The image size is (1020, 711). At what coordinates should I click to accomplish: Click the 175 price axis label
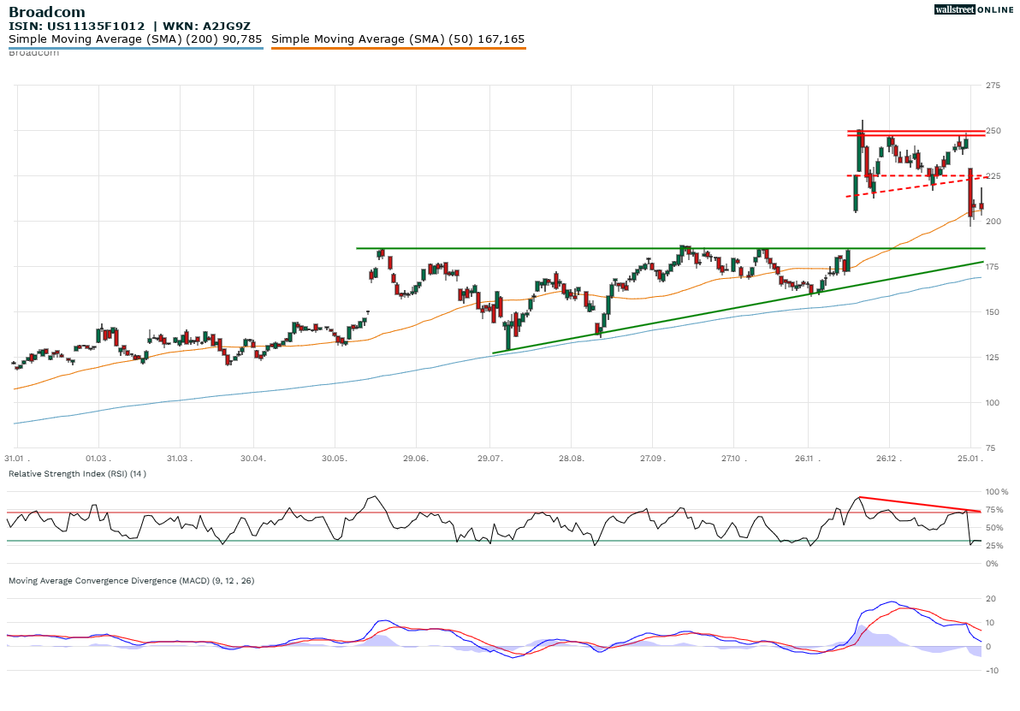(993, 267)
